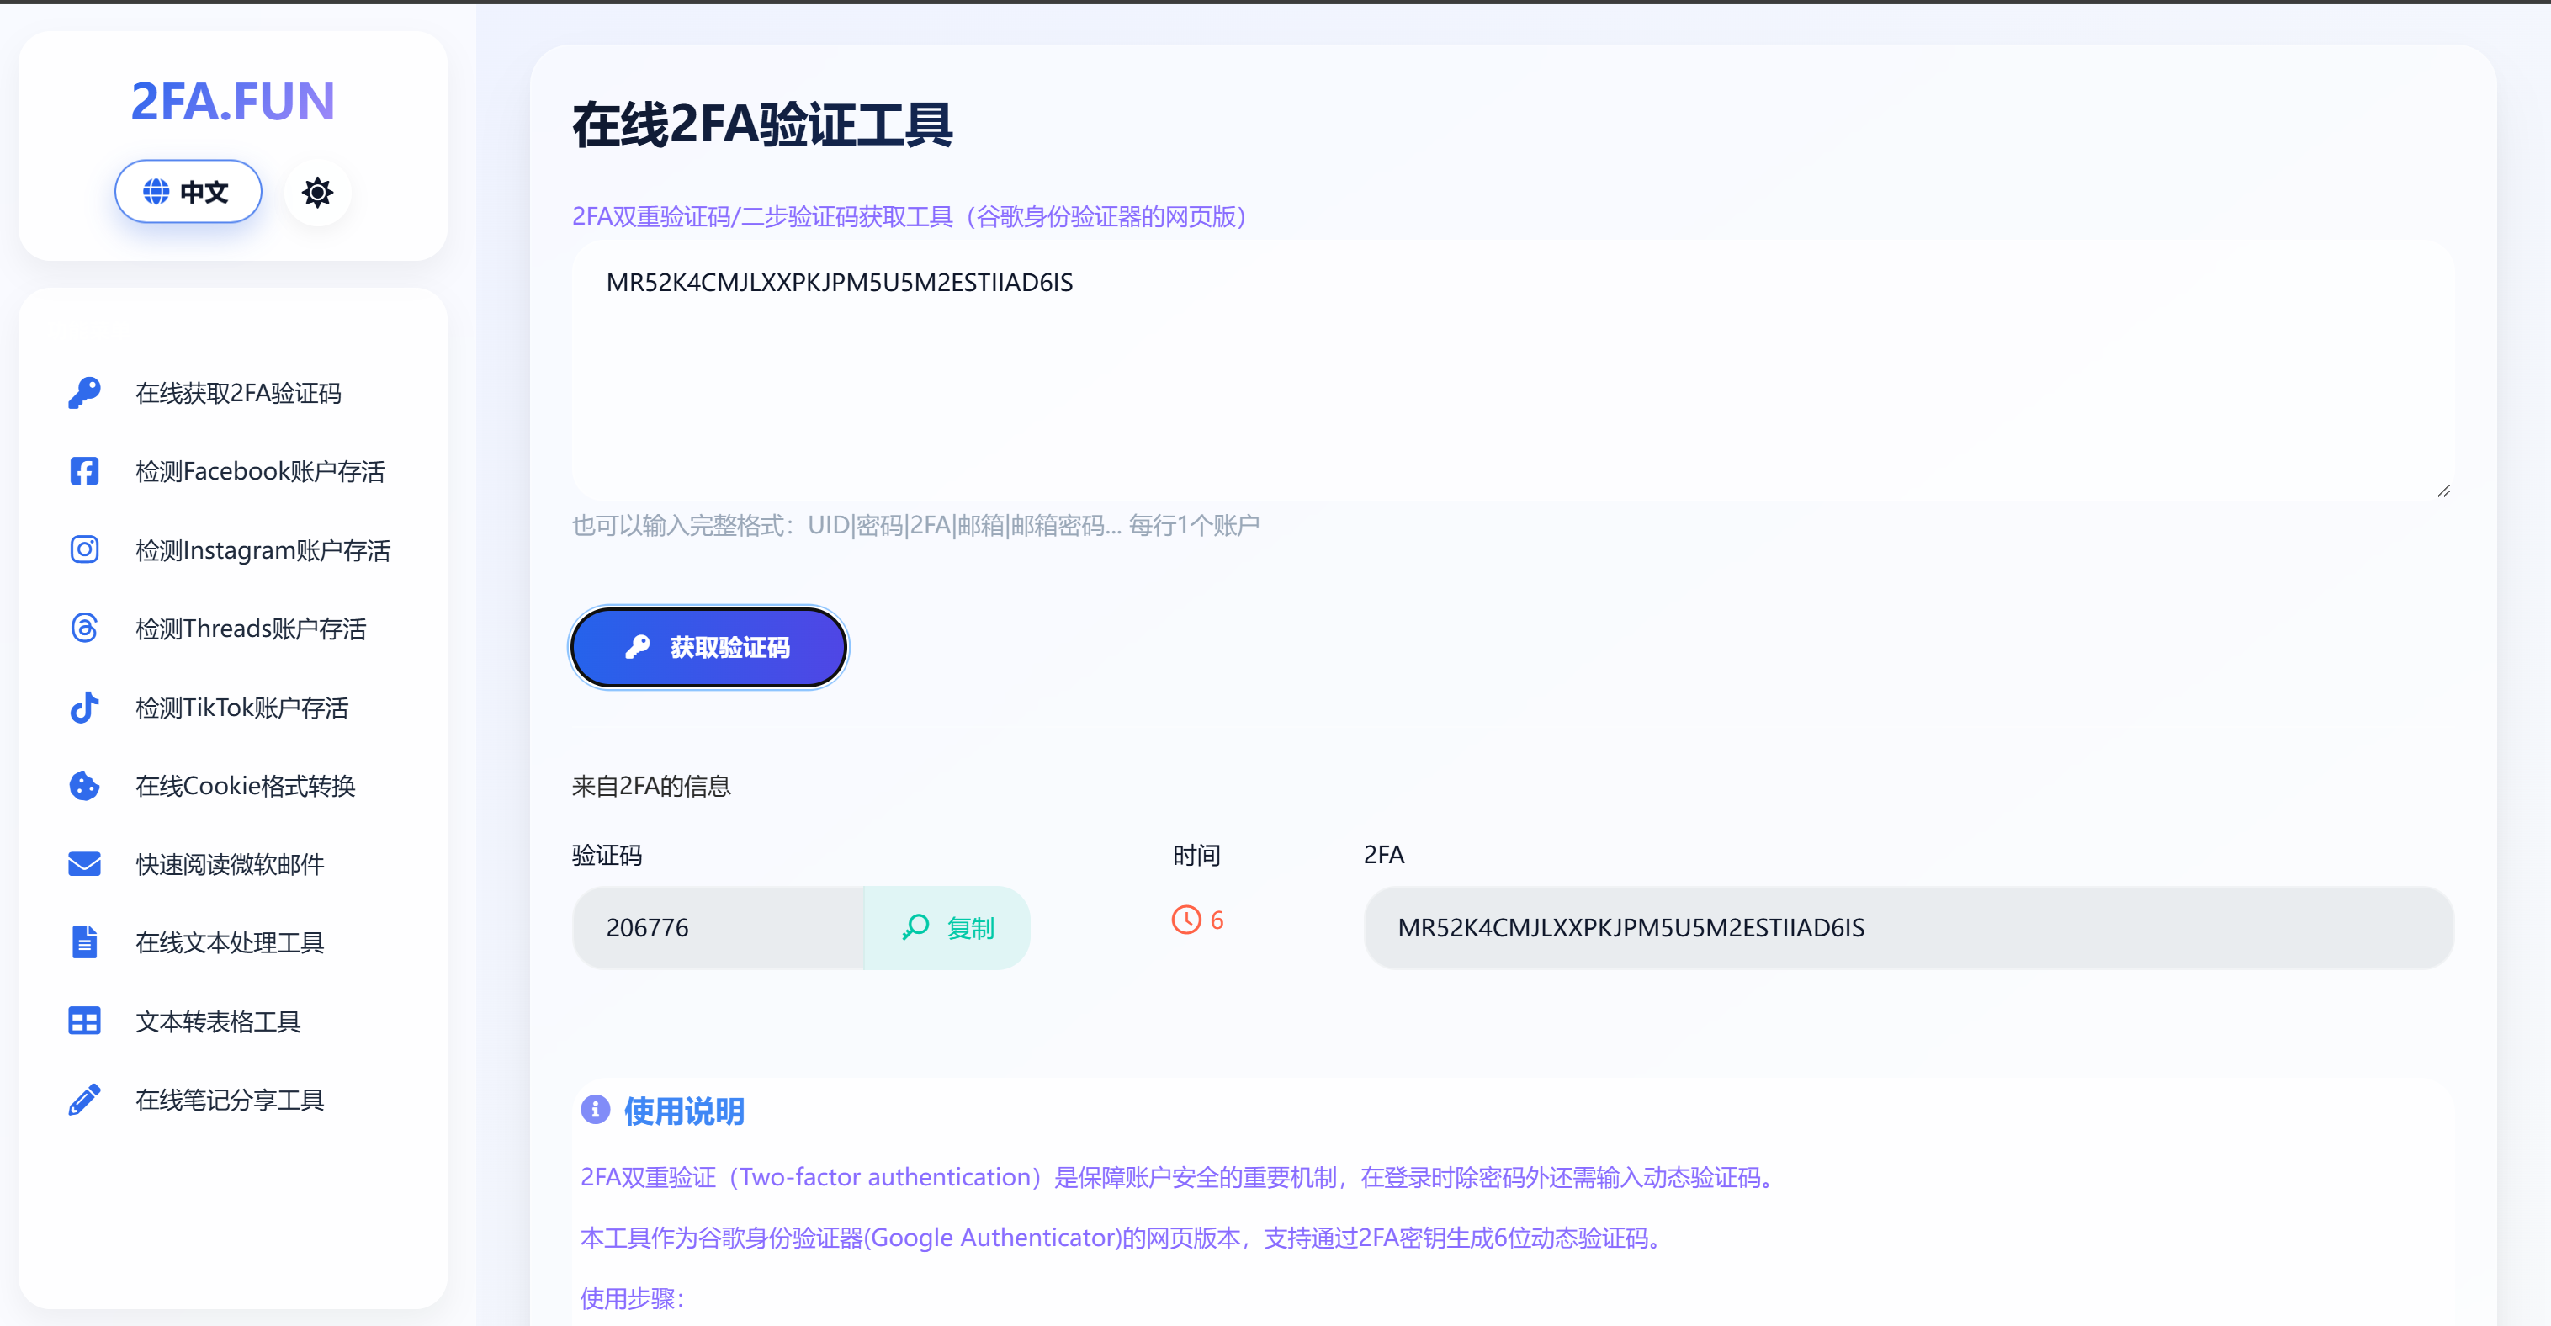Click the 2FA result secret field
Viewport: 2551px width, 1326px height.
(1908, 928)
